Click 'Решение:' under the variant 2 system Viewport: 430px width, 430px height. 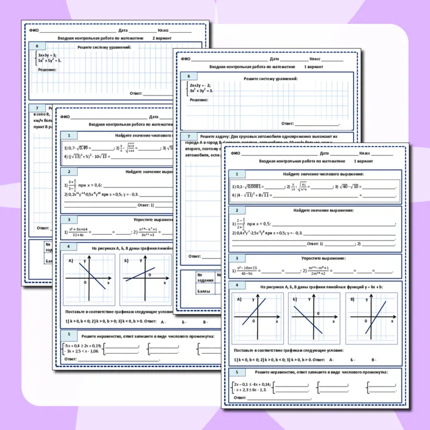tap(47, 70)
